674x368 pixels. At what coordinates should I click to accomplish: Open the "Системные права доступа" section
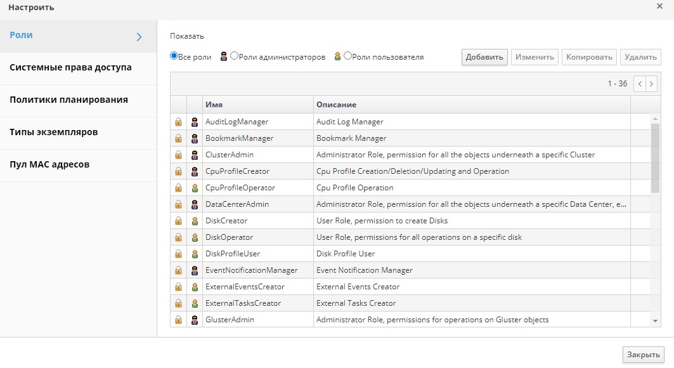pos(70,67)
